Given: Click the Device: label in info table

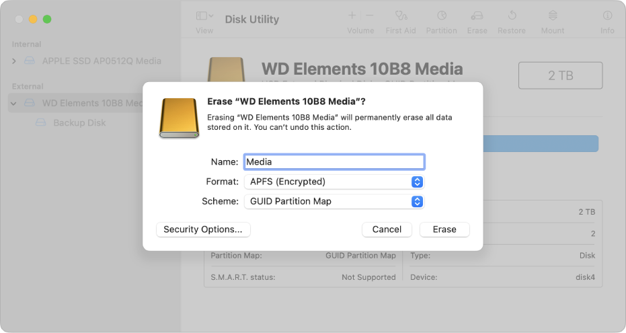Looking at the screenshot, I should tap(424, 277).
